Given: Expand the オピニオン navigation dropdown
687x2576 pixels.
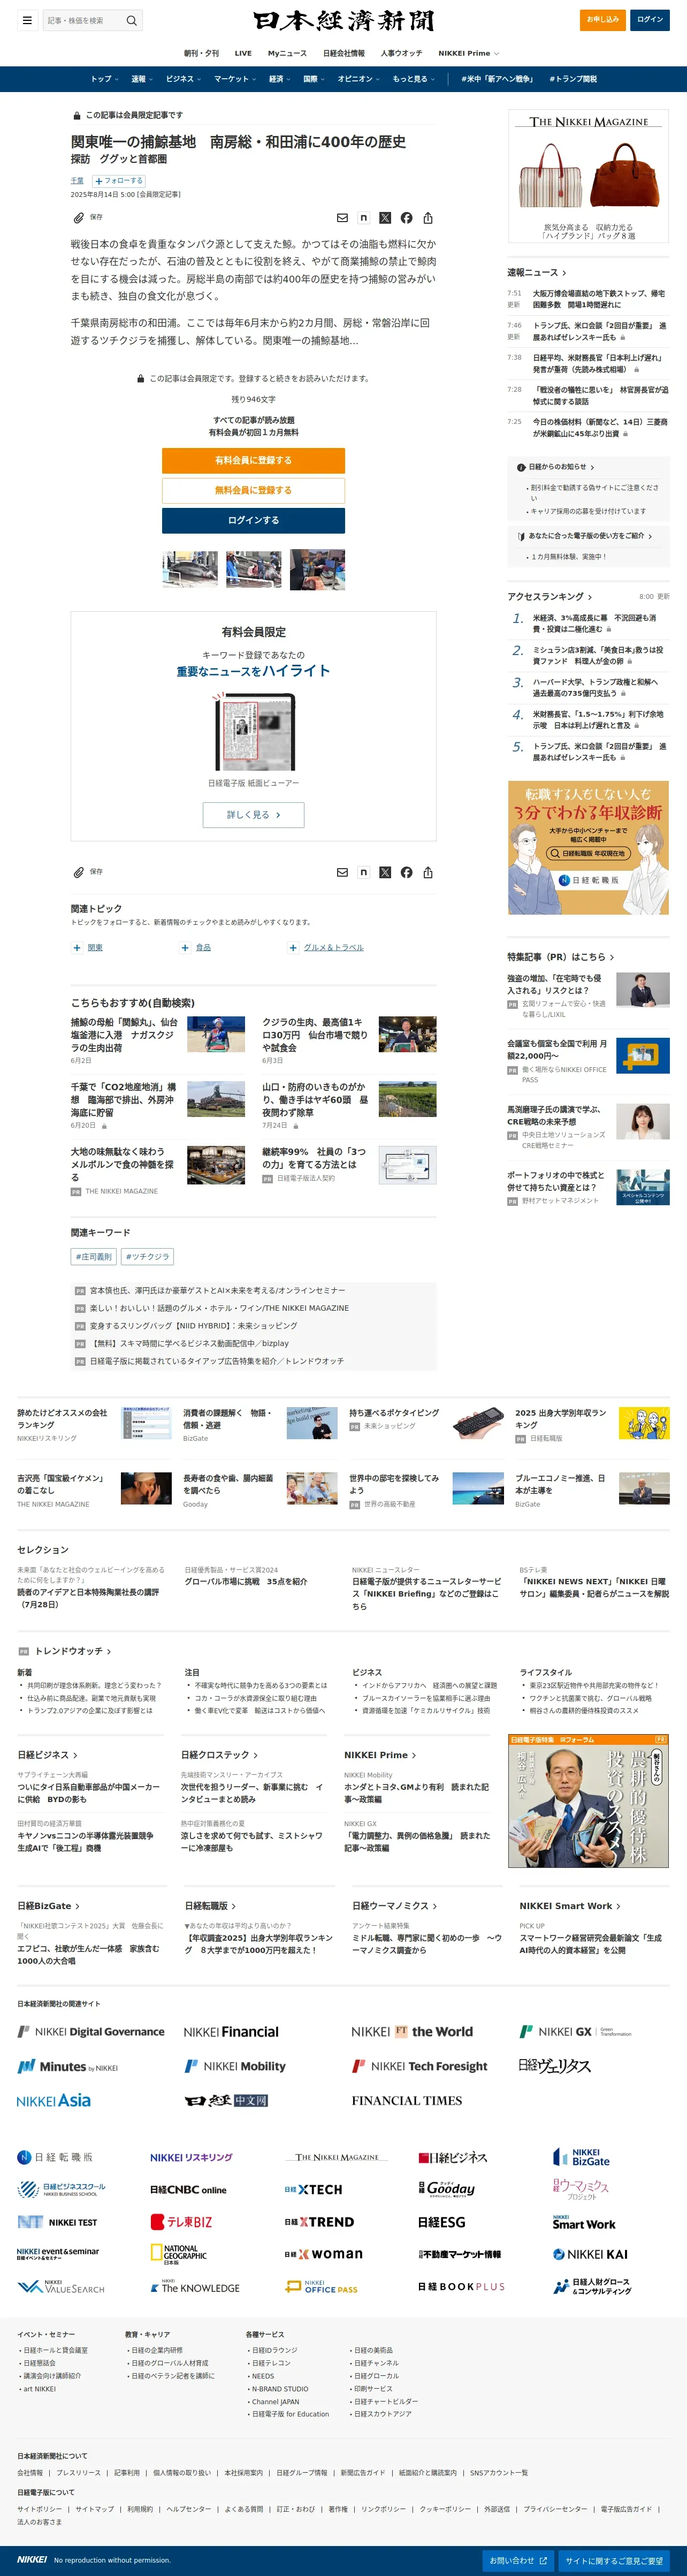Looking at the screenshot, I should (358, 79).
